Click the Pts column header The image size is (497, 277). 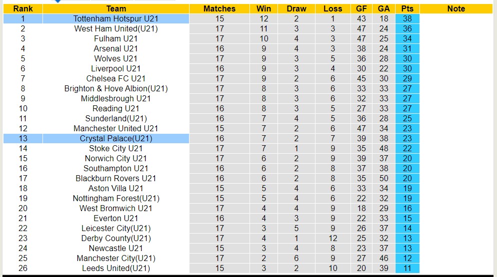pos(407,8)
